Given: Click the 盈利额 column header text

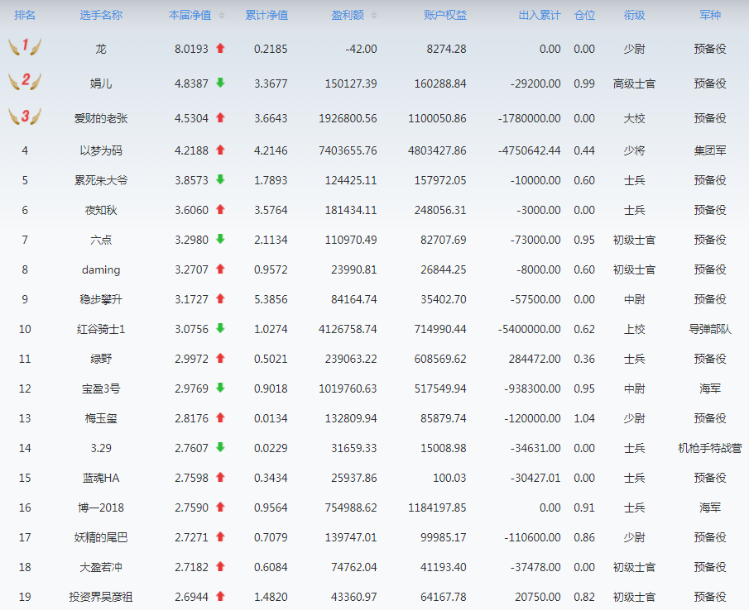Looking at the screenshot, I should click(348, 15).
